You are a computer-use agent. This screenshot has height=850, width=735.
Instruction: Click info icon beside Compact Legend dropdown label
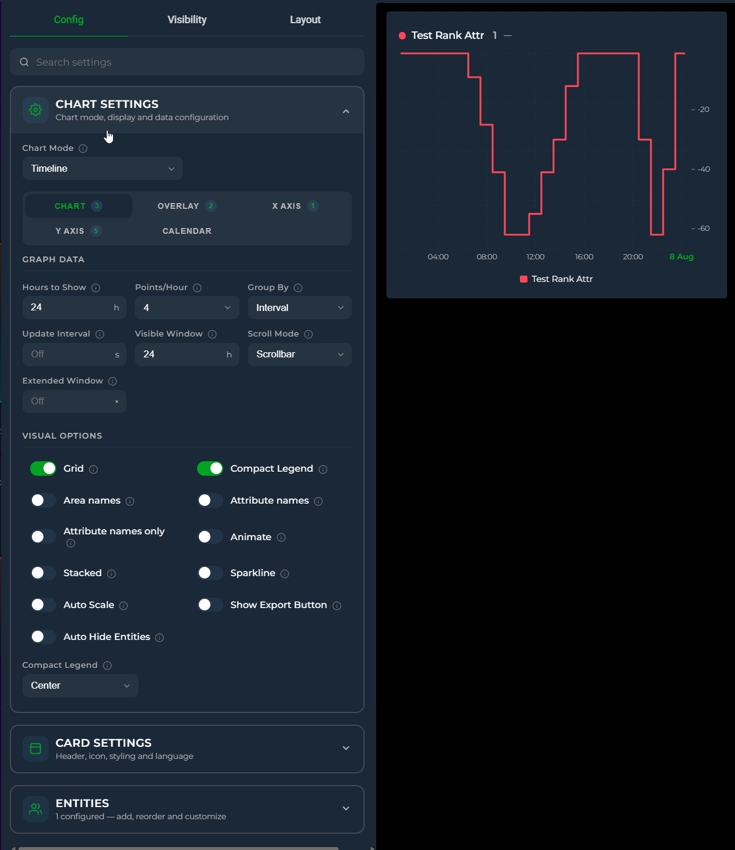pyautogui.click(x=107, y=665)
